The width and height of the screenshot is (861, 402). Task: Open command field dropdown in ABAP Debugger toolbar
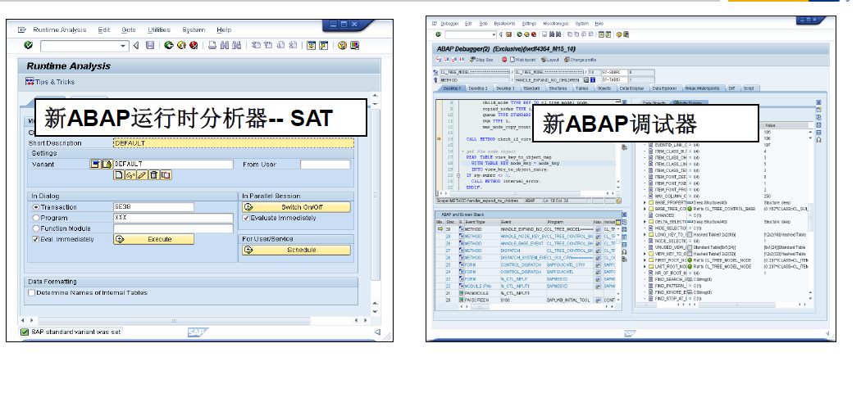(494, 34)
